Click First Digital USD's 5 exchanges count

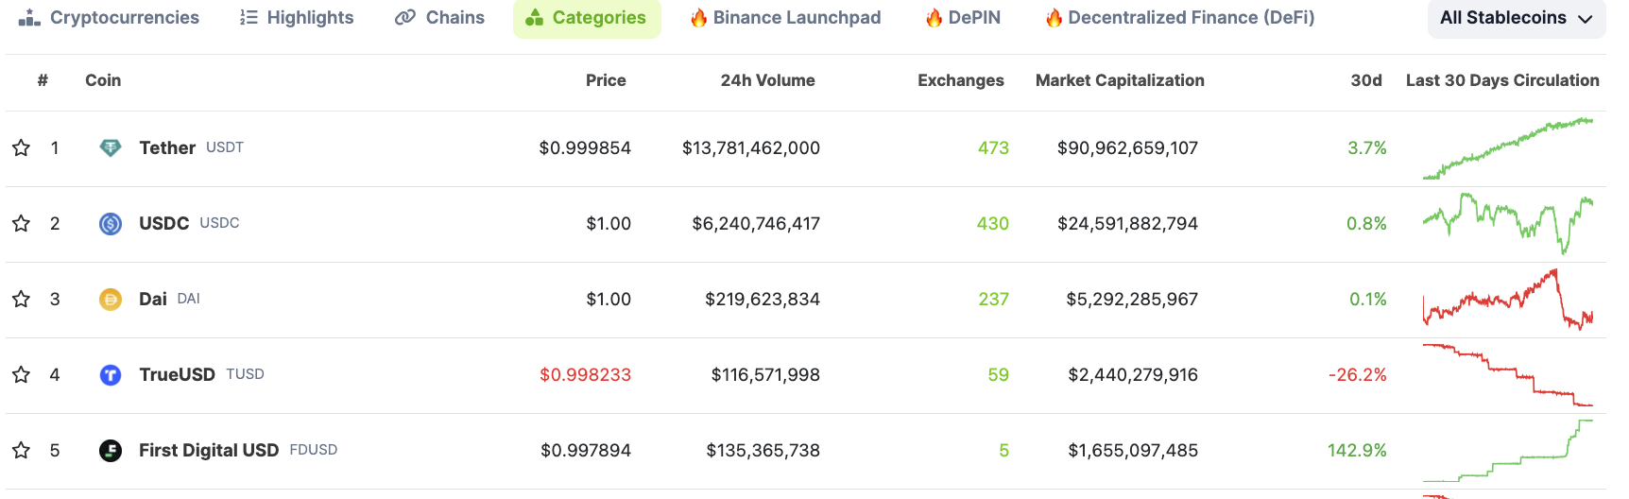click(x=1004, y=450)
